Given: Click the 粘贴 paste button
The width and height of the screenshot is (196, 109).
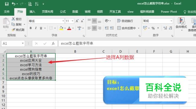Looking at the screenshot, I should coord(6,23).
